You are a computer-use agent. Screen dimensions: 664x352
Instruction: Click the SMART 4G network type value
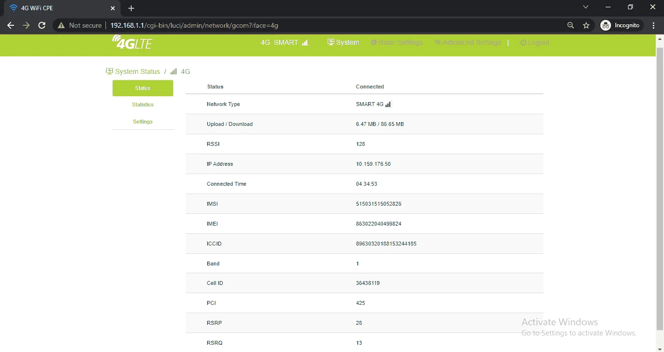[373, 104]
